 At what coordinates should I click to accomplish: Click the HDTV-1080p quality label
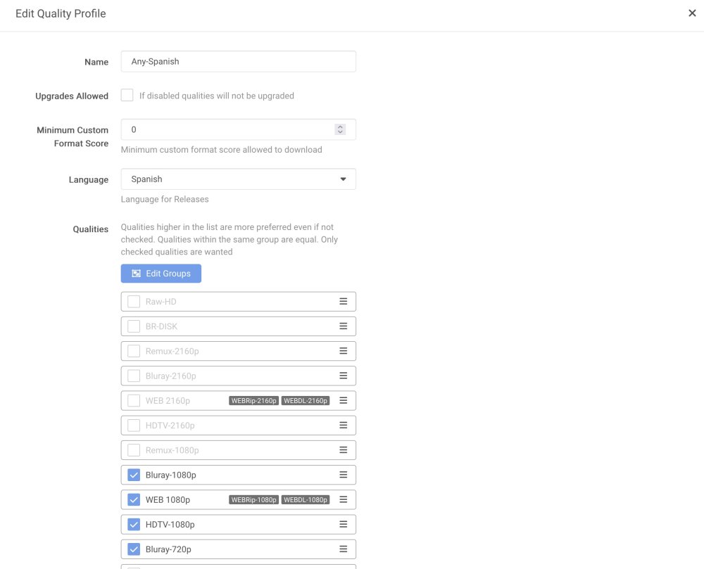(170, 524)
